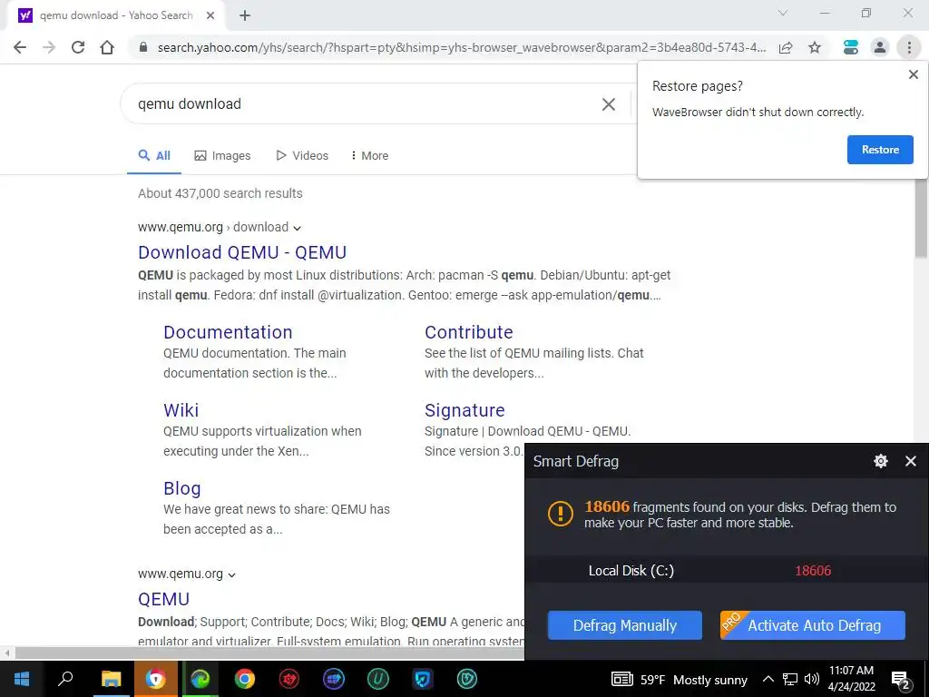Open network status tray icon
The width and height of the screenshot is (929, 697).
pos(790,679)
